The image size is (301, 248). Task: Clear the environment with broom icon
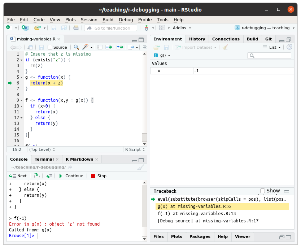[x=226, y=47]
